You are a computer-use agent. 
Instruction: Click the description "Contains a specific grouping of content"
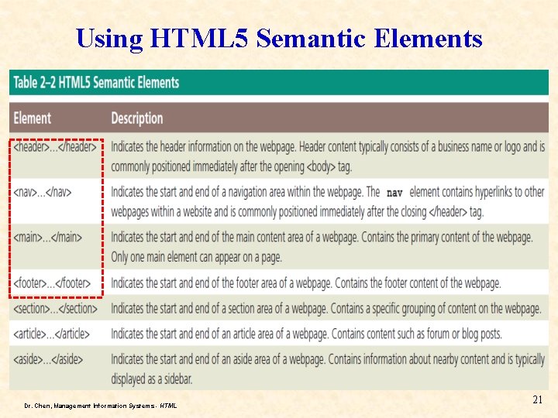326,309
